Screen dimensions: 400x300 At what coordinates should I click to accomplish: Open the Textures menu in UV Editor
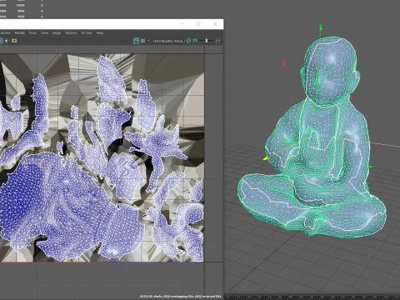pyautogui.click(x=71, y=32)
